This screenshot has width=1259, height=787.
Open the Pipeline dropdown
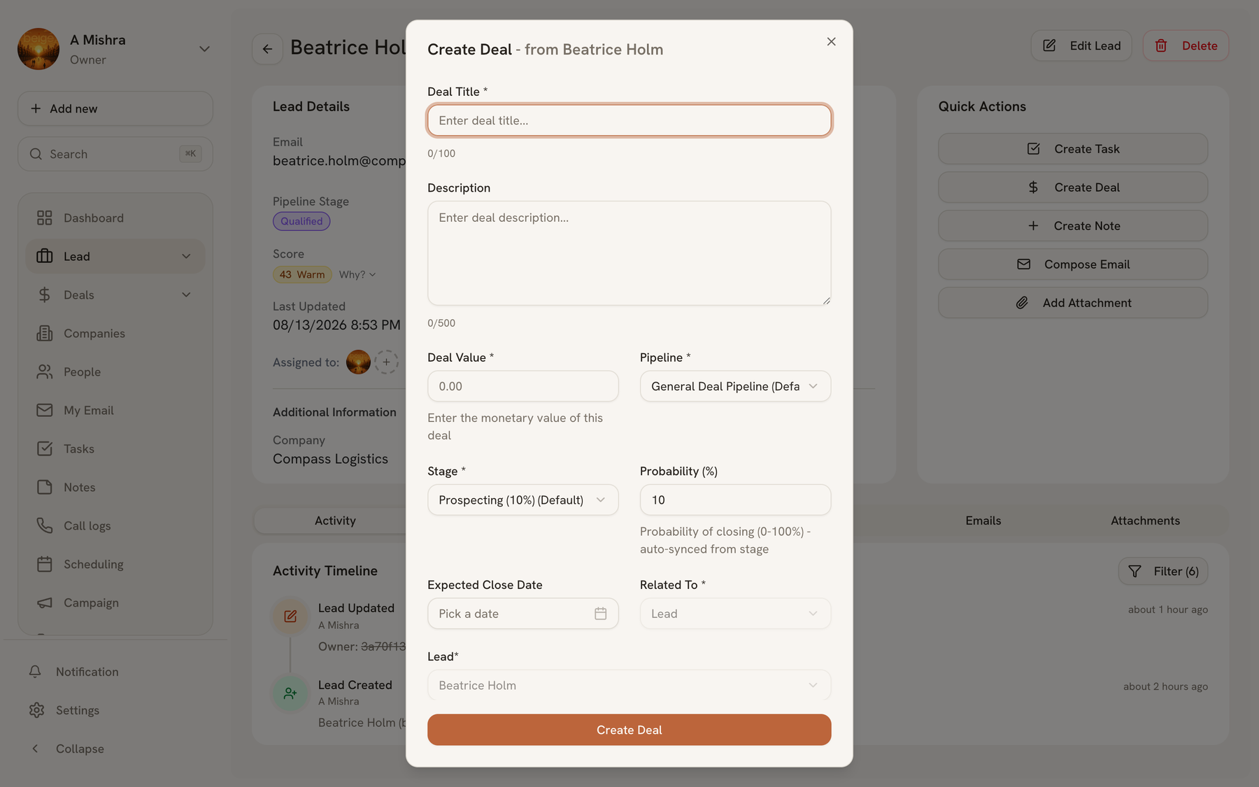(x=735, y=386)
